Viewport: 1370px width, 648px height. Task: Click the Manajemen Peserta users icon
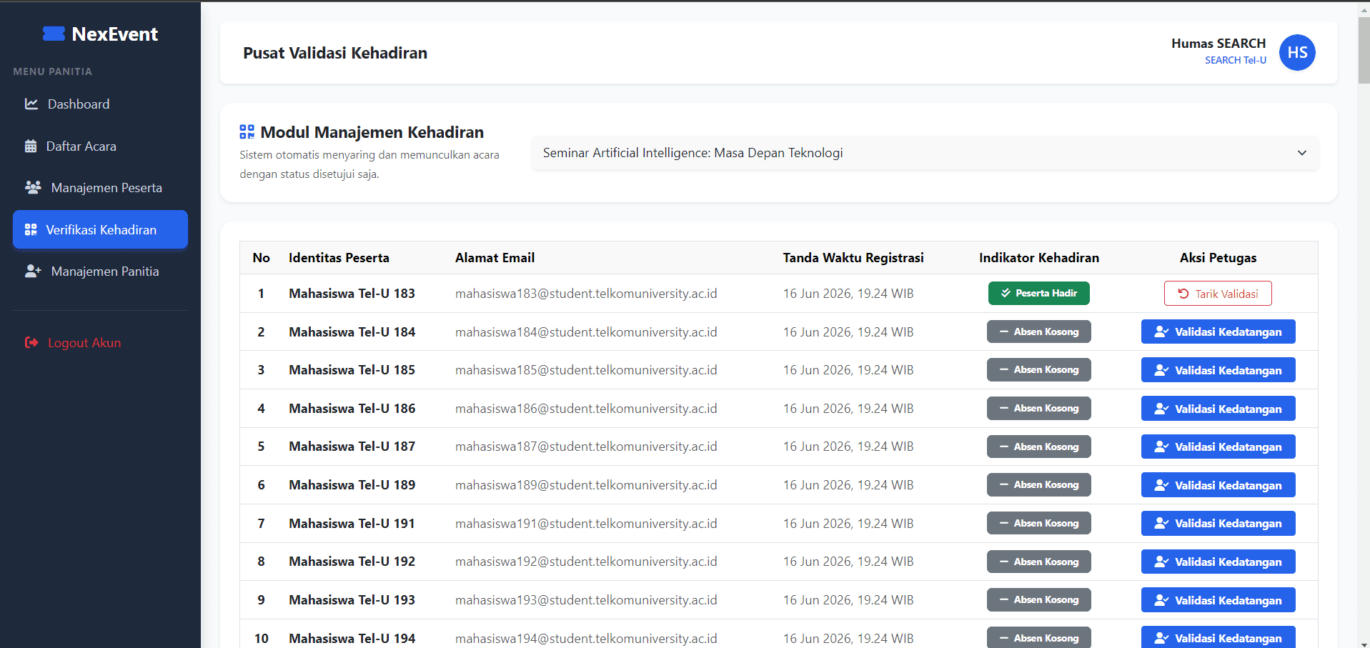coord(33,187)
